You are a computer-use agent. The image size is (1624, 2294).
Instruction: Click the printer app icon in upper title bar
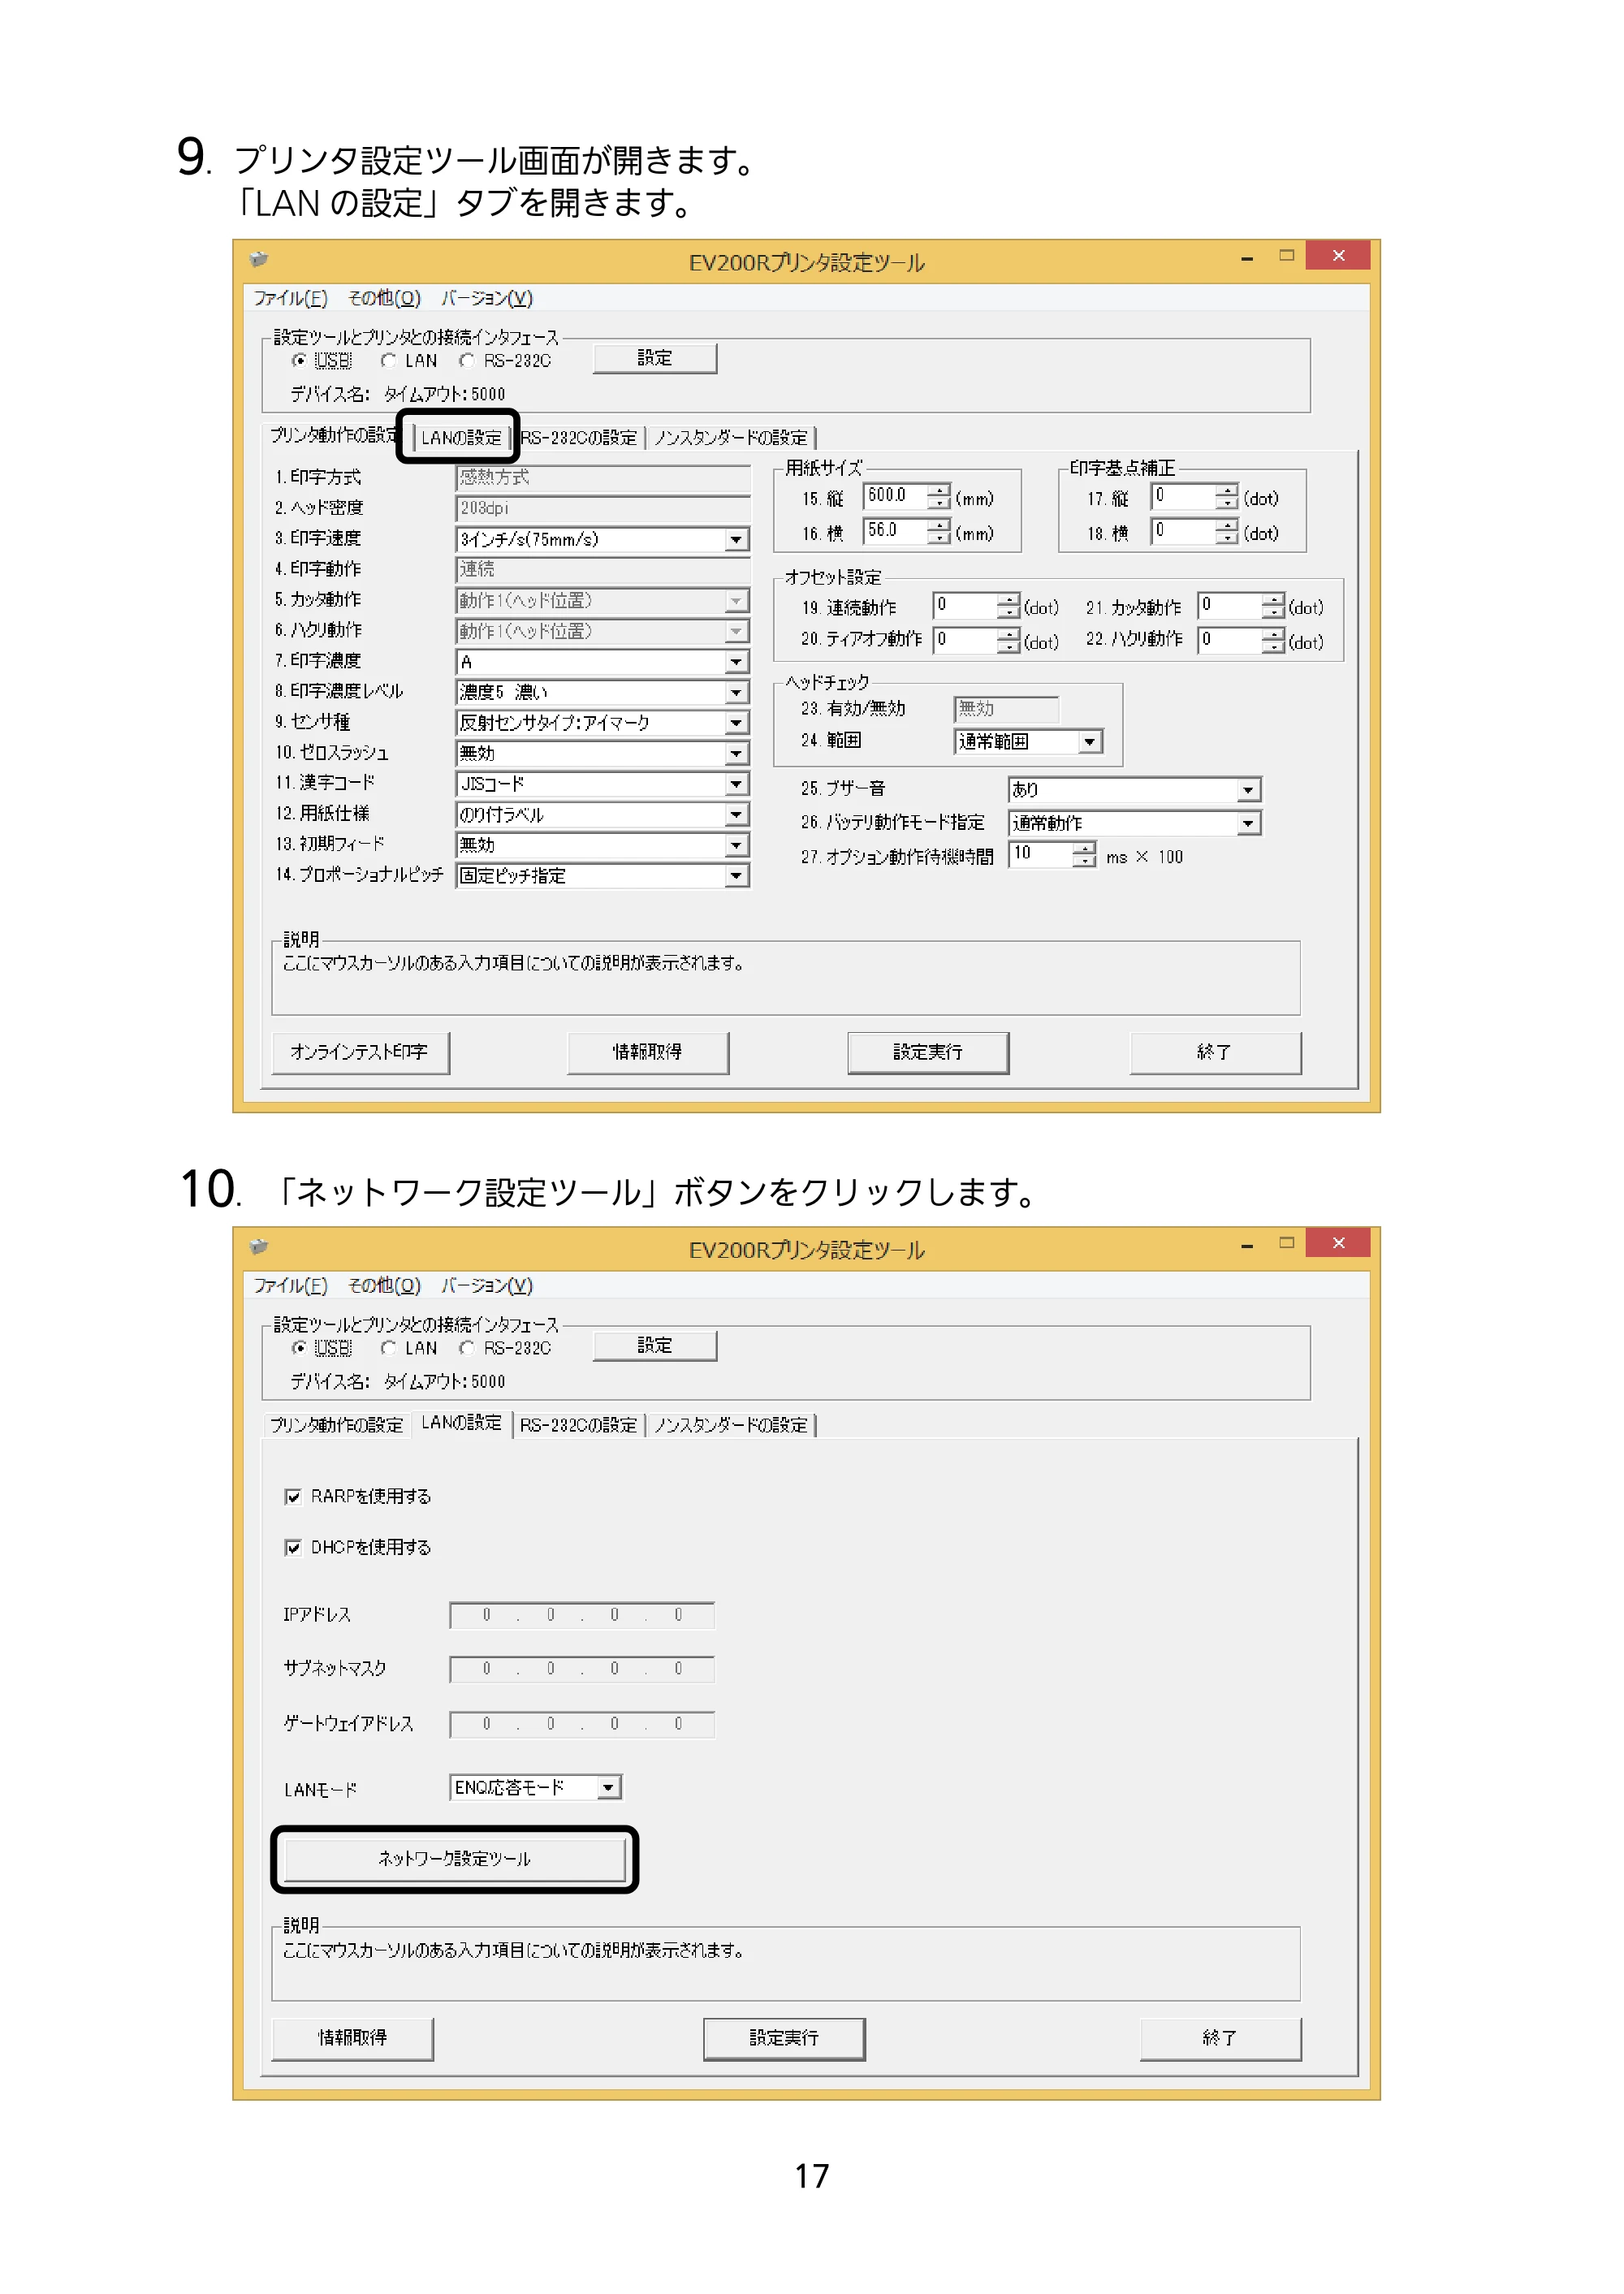point(259,259)
